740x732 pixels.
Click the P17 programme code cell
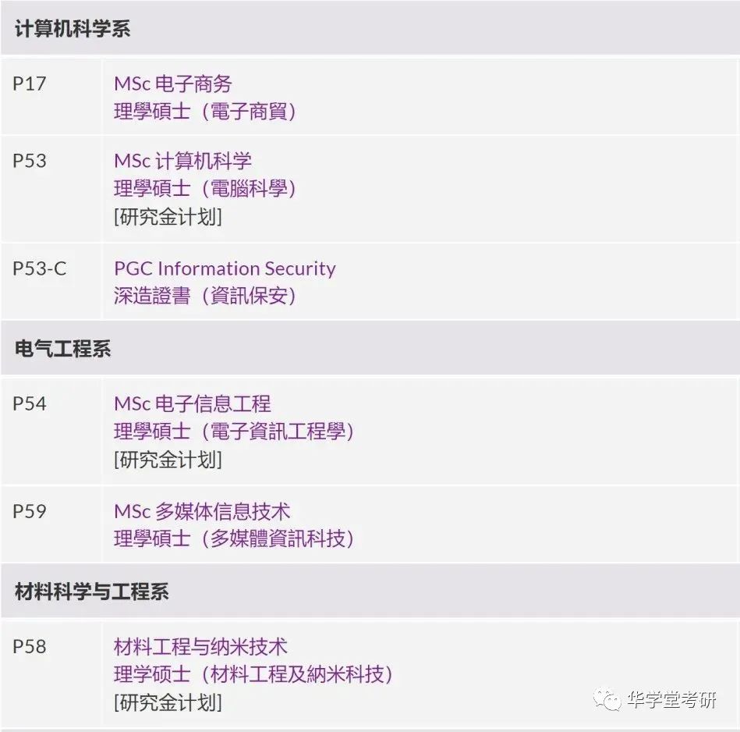point(51,97)
